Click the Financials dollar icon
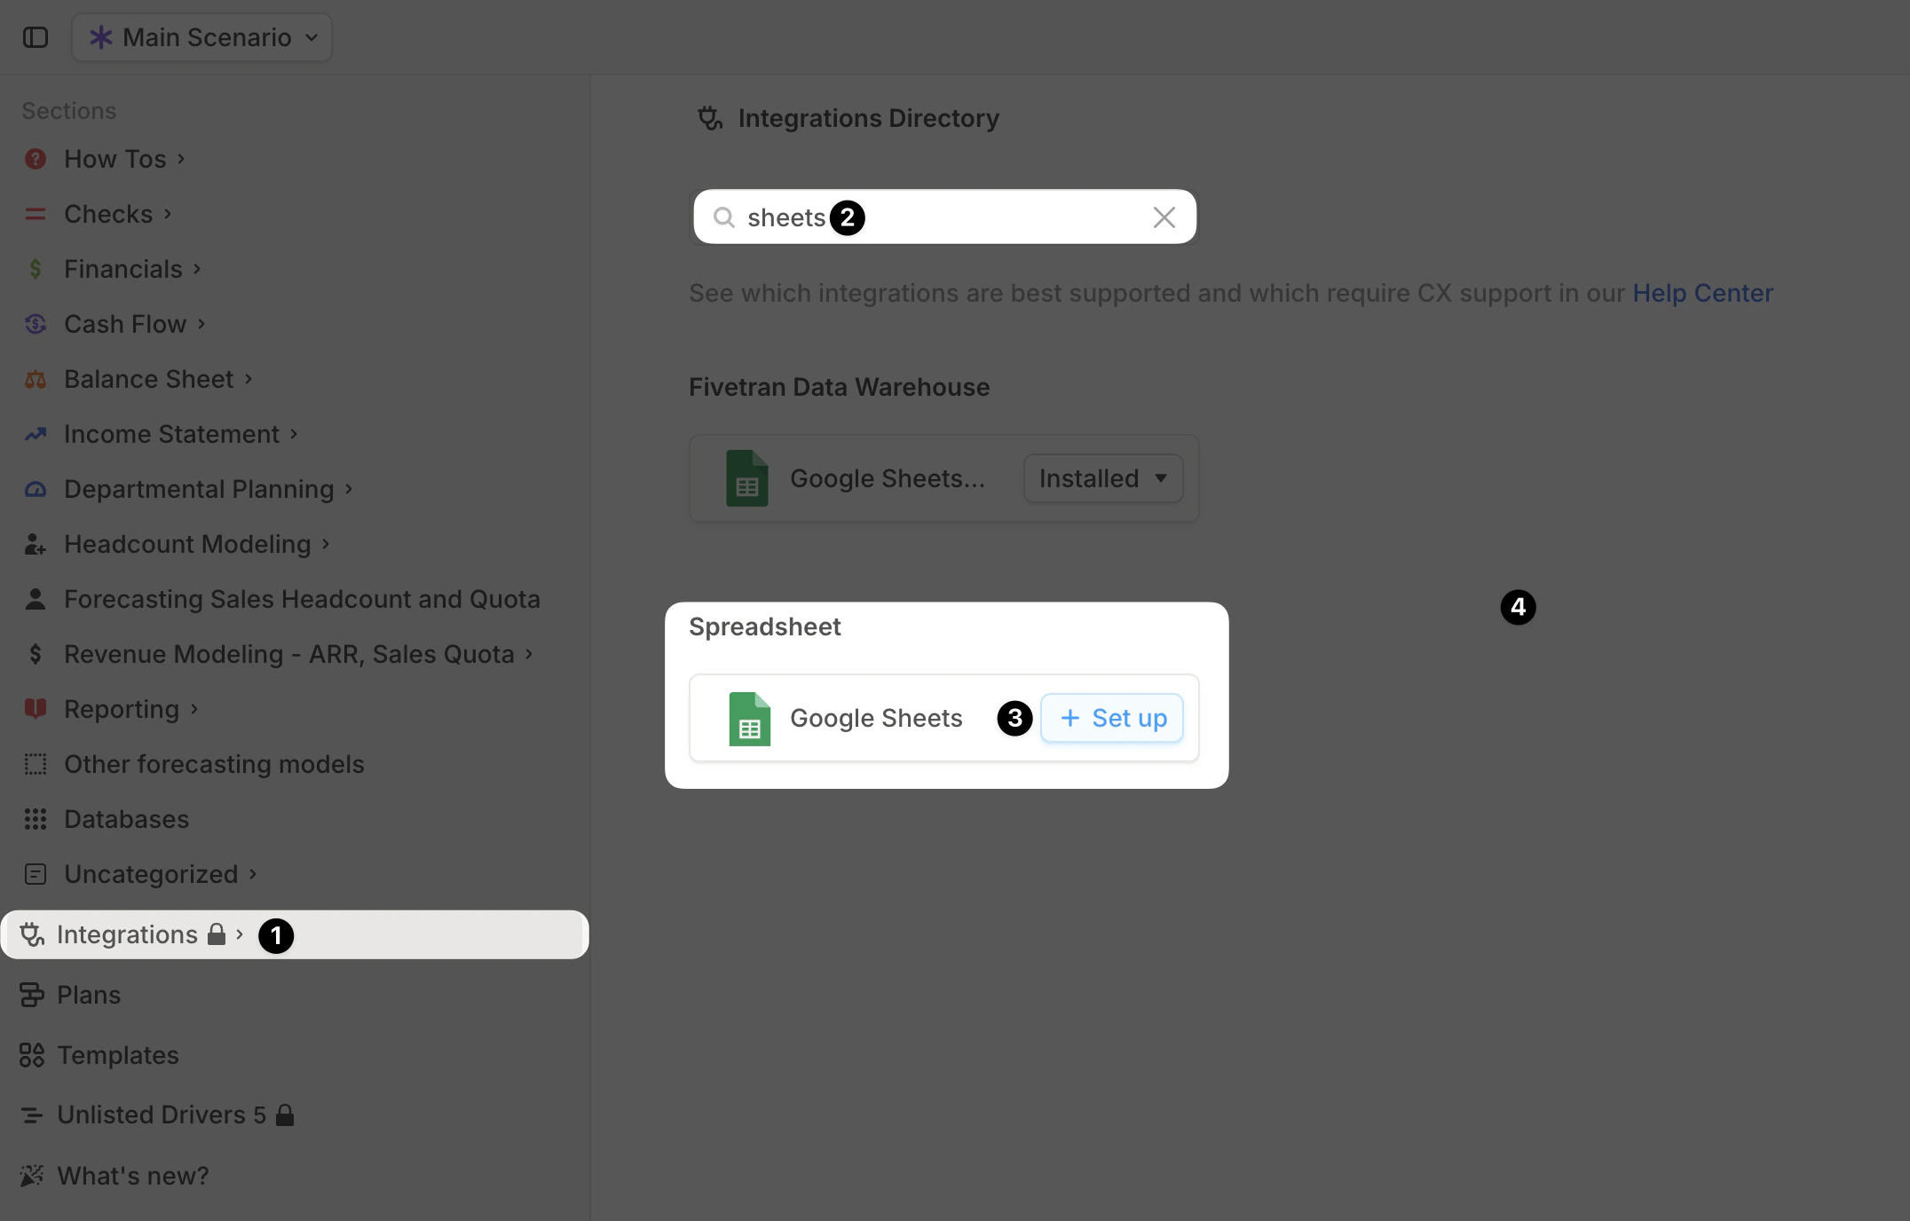 (x=35, y=268)
